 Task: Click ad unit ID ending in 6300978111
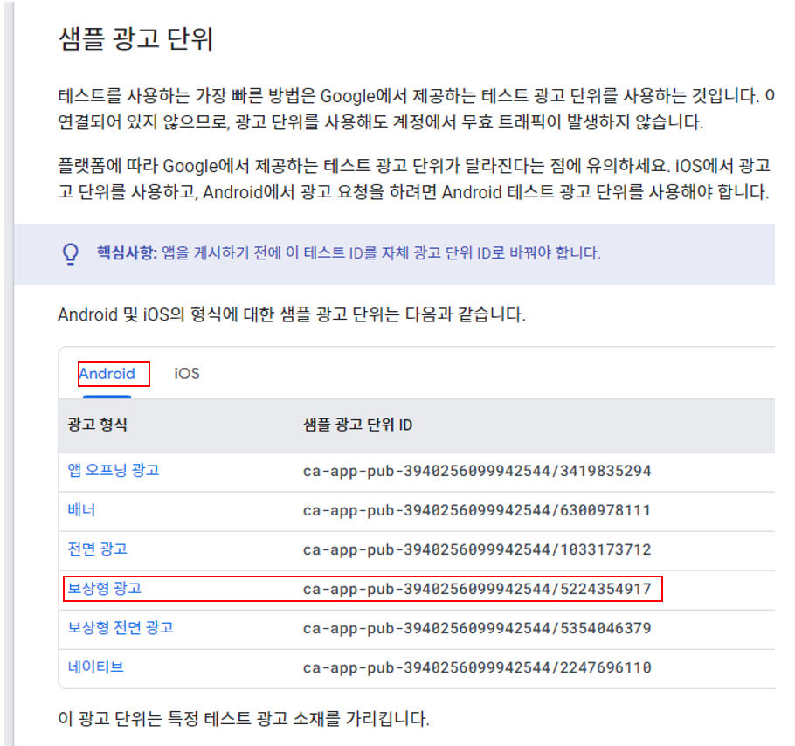pos(477,510)
